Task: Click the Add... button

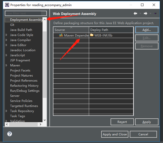Action: 147,30
